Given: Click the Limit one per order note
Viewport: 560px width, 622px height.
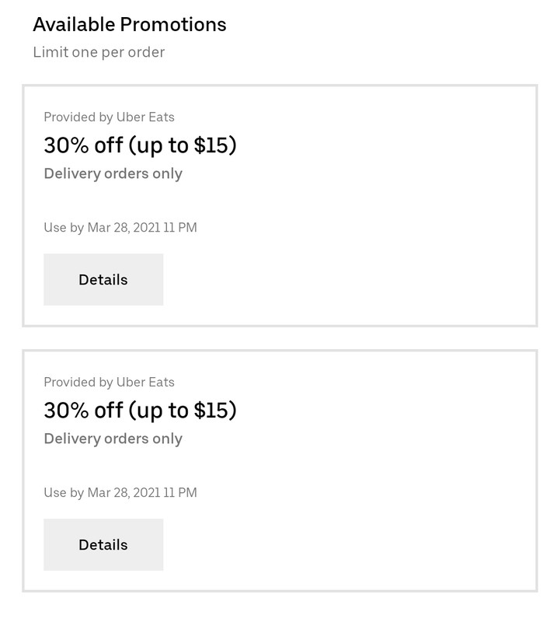Looking at the screenshot, I should pyautogui.click(x=99, y=52).
